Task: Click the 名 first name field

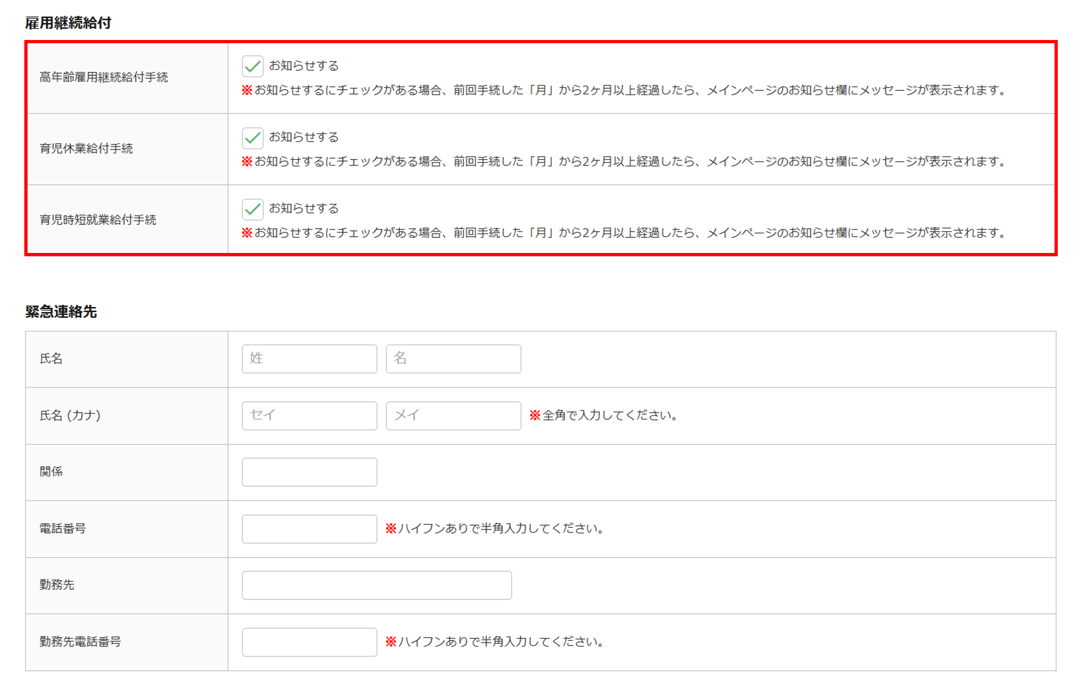Action: click(x=453, y=358)
